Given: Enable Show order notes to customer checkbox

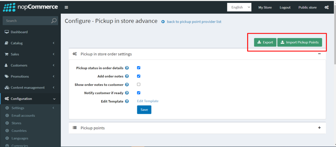Looking at the screenshot, I should [x=139, y=84].
